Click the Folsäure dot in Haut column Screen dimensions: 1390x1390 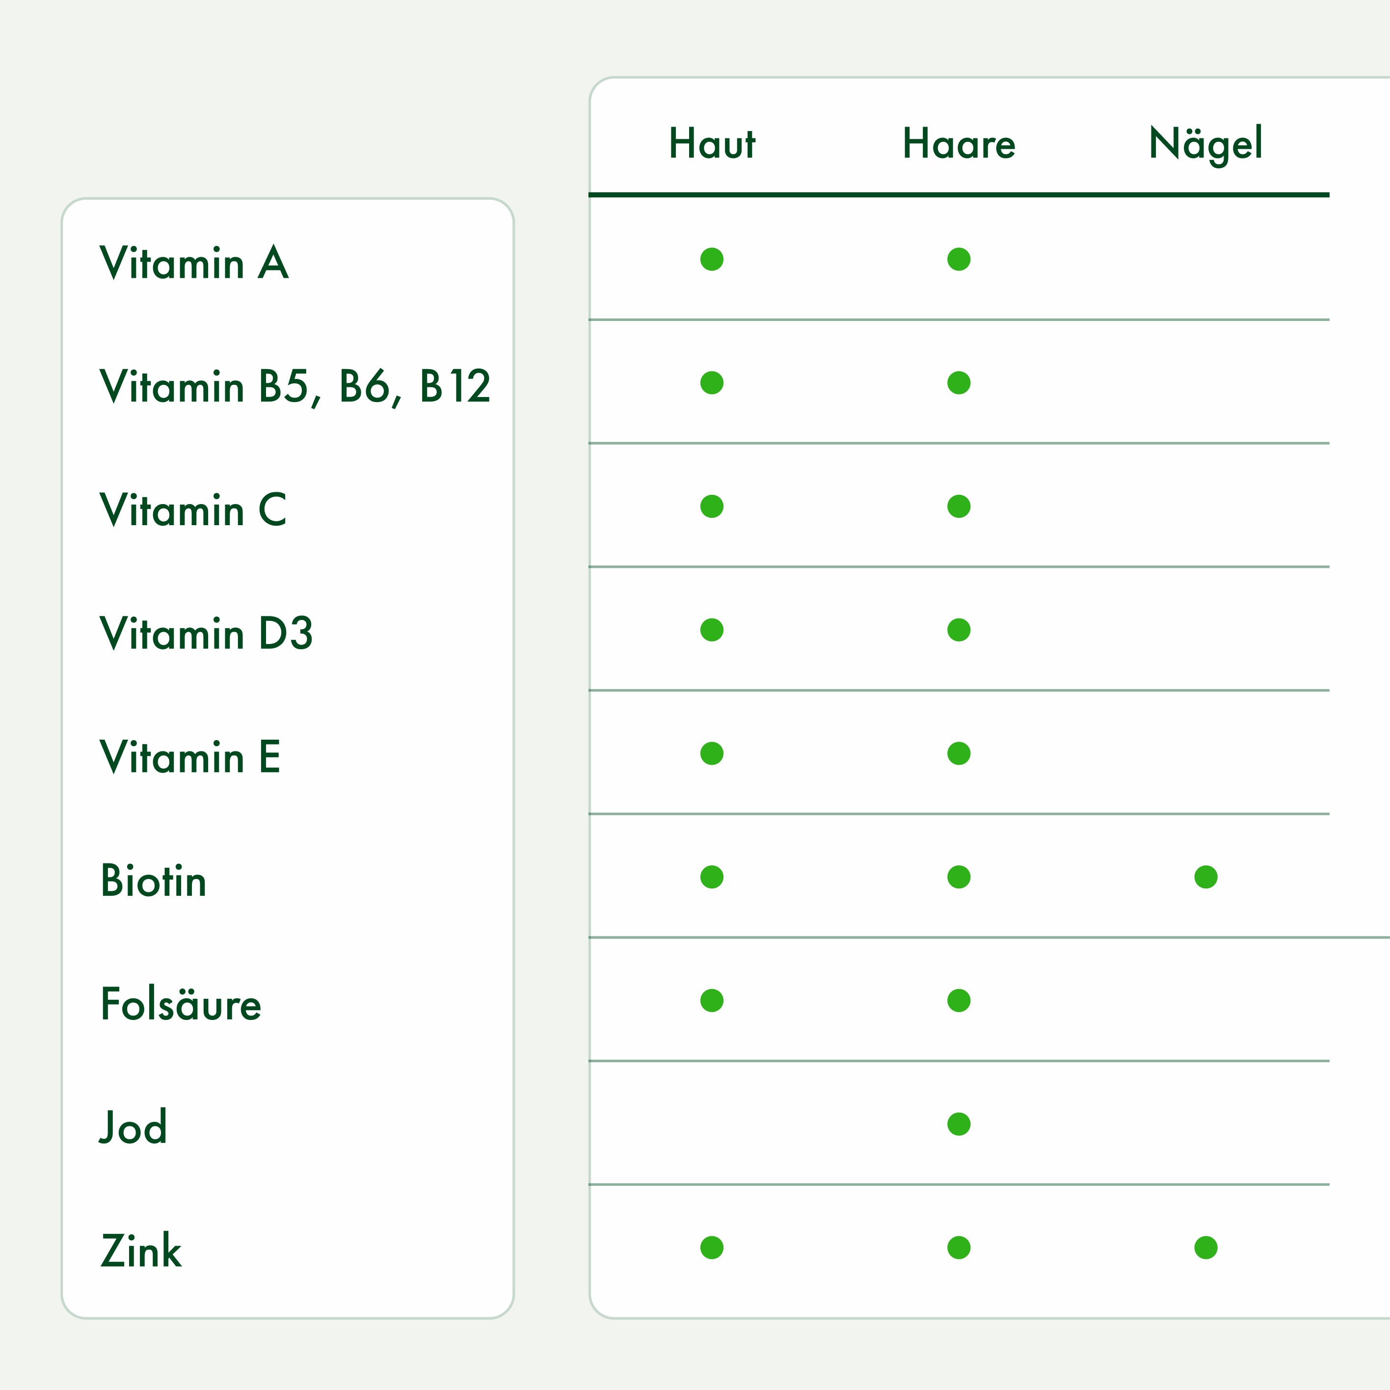pyautogui.click(x=712, y=1000)
